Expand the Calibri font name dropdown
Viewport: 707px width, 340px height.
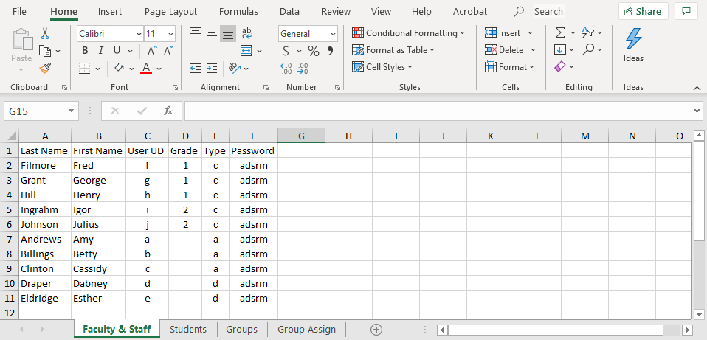coord(139,34)
